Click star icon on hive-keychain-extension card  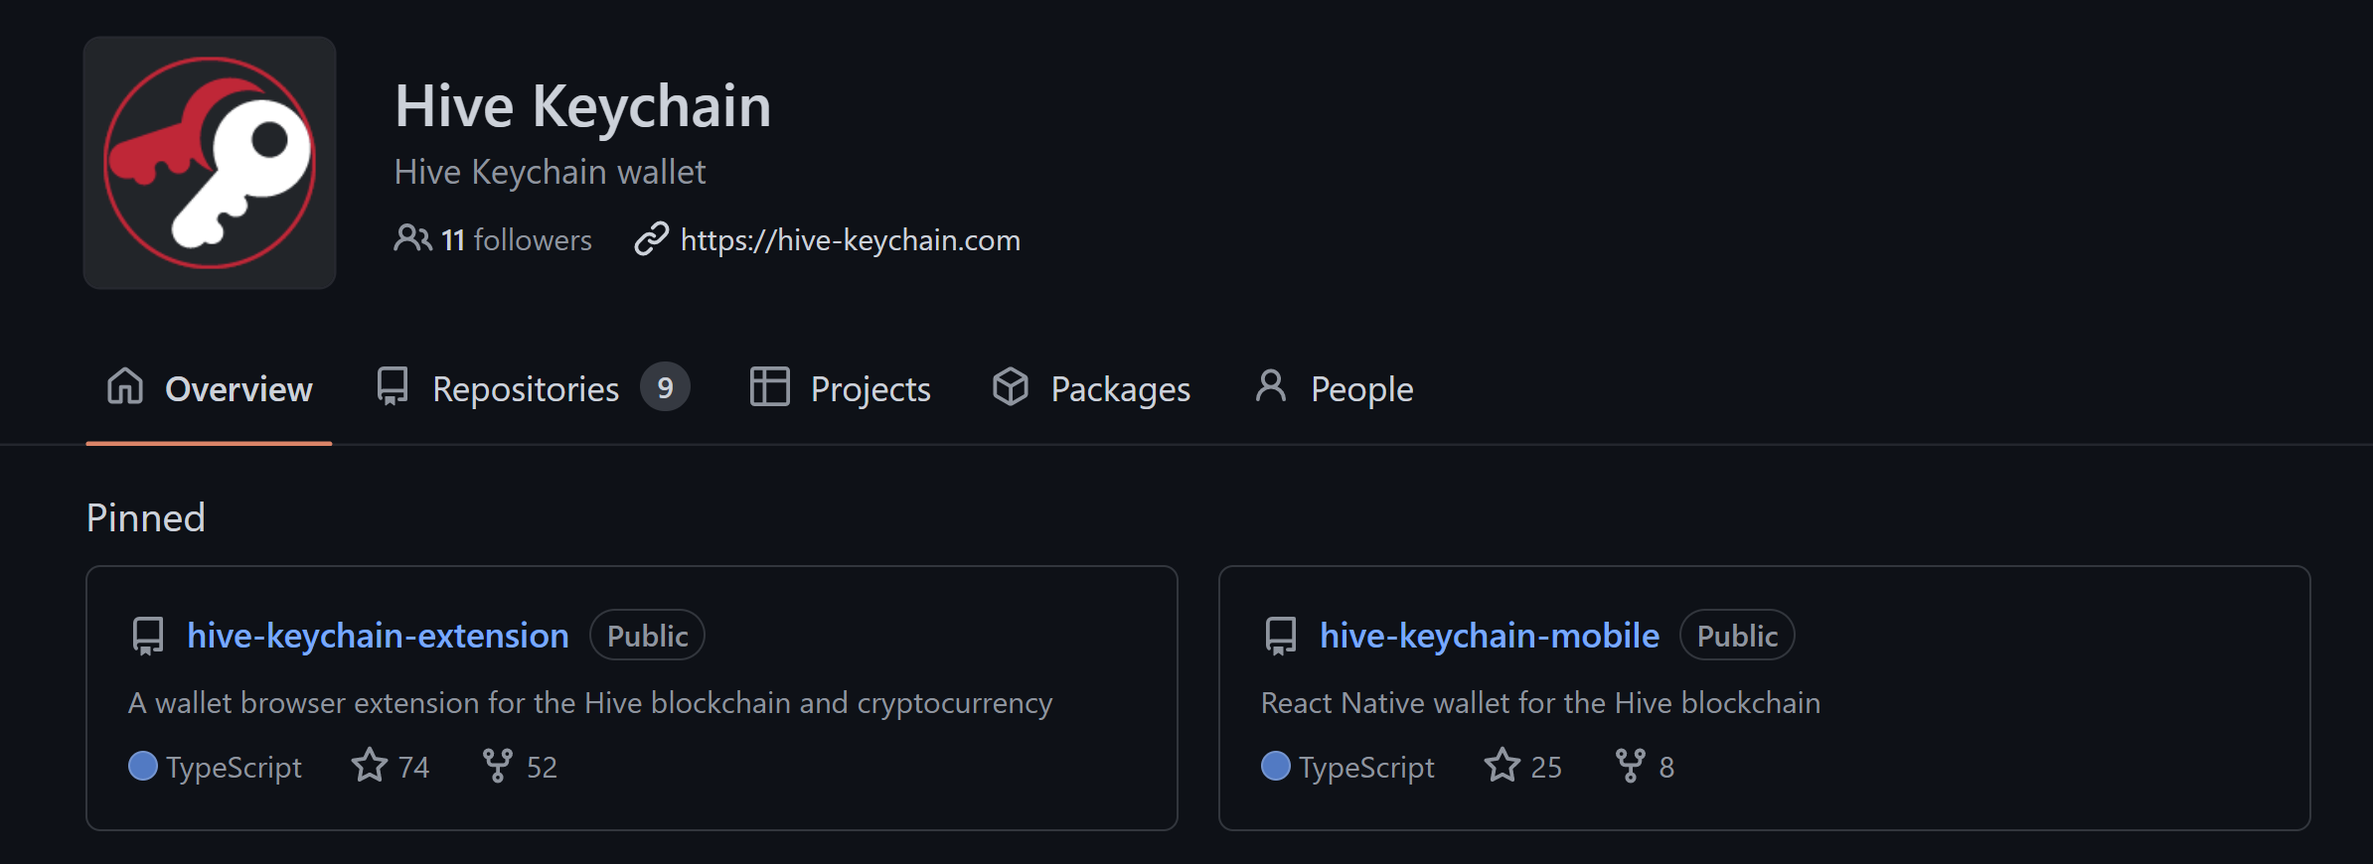pos(370,766)
